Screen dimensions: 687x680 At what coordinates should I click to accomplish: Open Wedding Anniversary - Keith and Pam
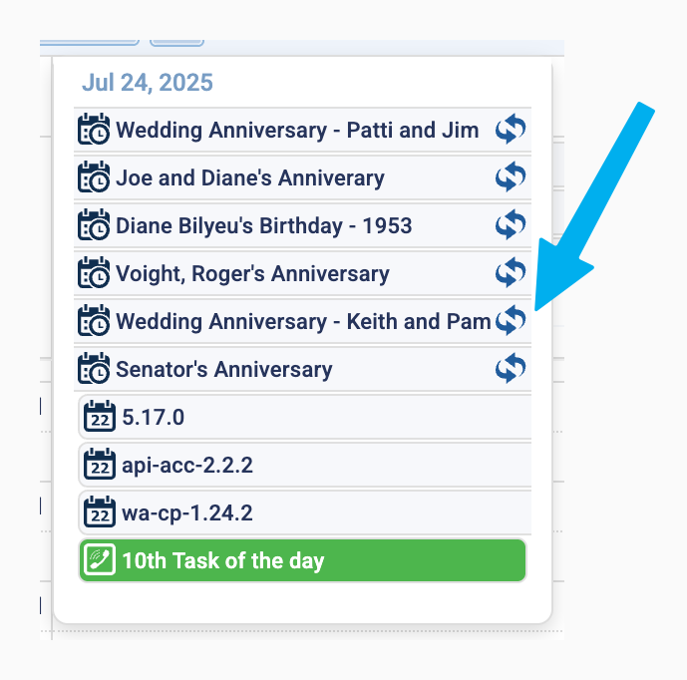click(x=303, y=322)
